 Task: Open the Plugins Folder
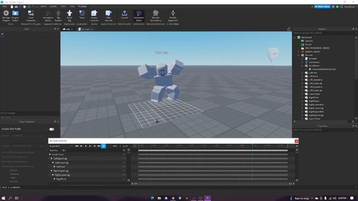(x=15, y=16)
